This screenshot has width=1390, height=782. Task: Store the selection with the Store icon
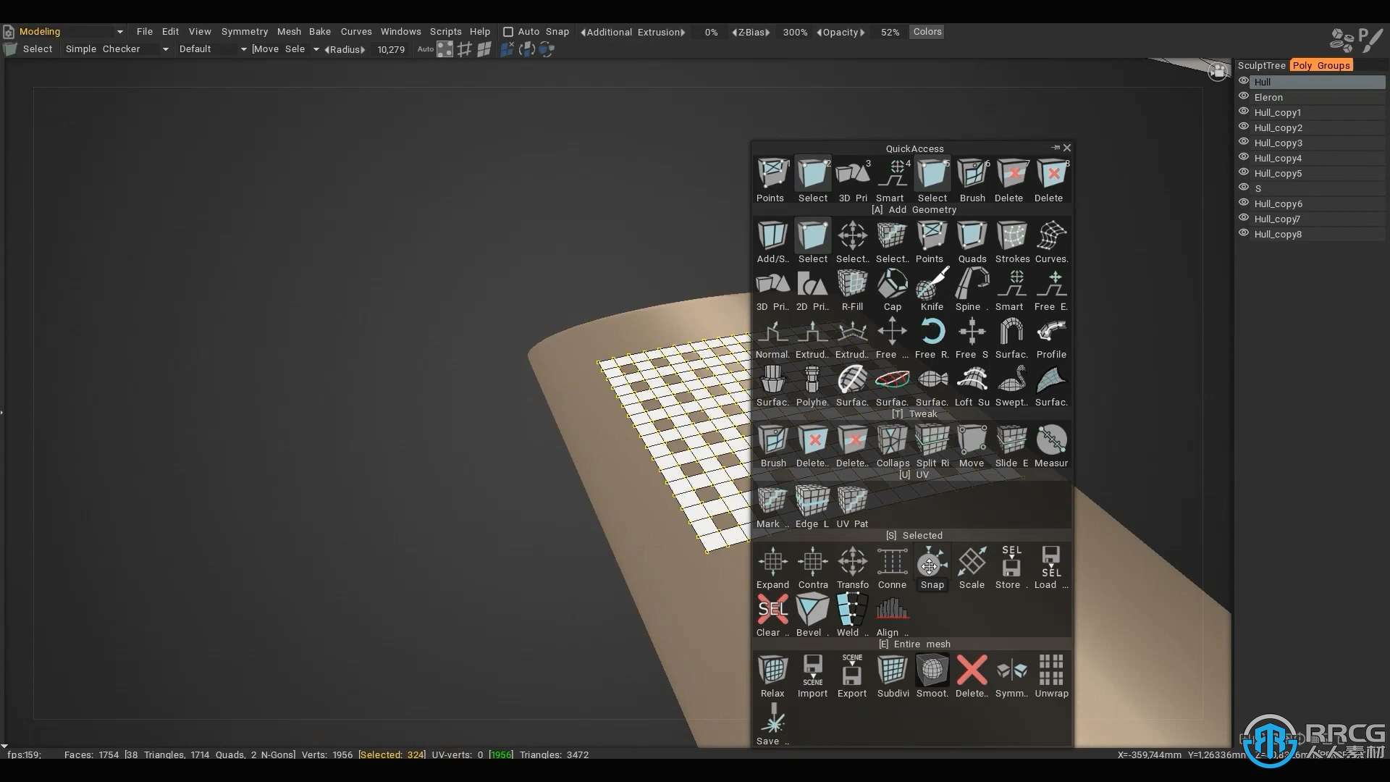point(1011,568)
